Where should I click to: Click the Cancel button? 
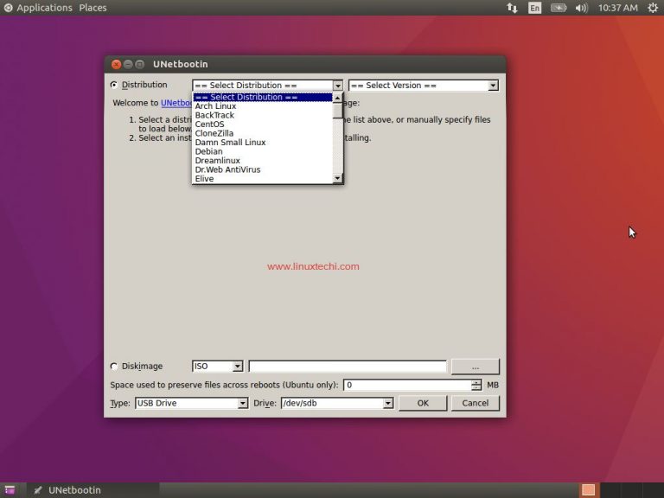tap(476, 403)
